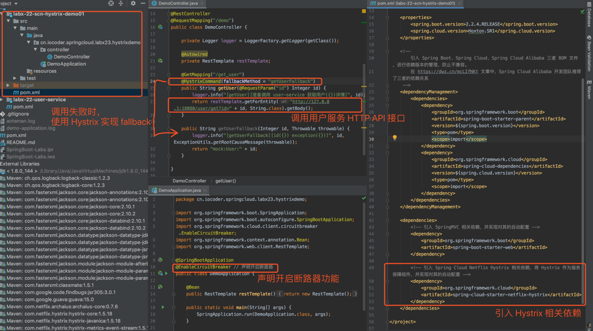Click the locate file crosshair icon
The height and width of the screenshot is (331, 593).
(111, 3)
